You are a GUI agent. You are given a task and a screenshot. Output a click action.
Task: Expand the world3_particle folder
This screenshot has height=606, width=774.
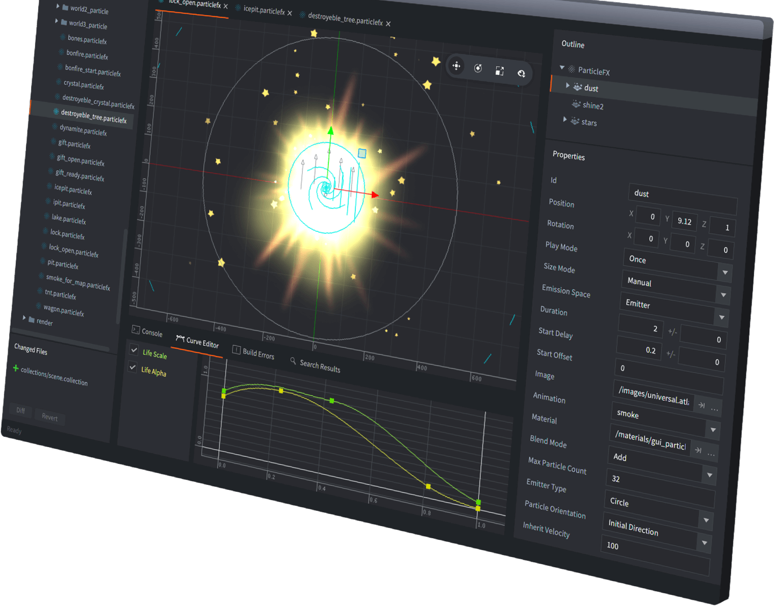click(x=56, y=21)
